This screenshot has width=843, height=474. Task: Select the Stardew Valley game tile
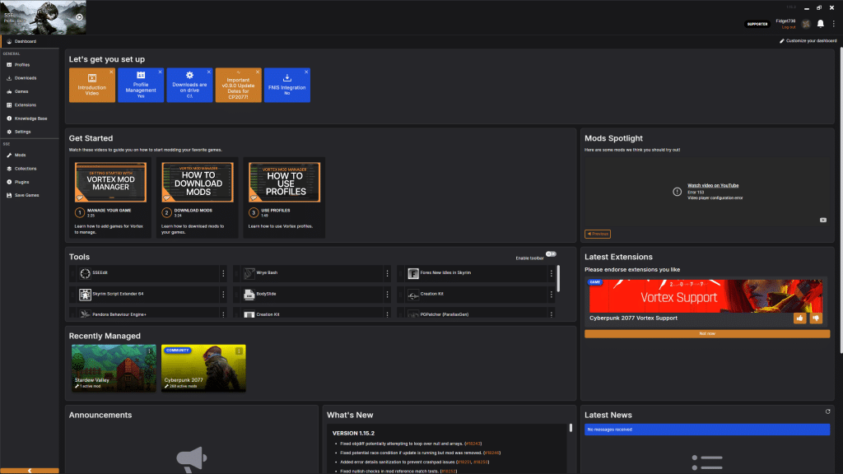coord(114,368)
